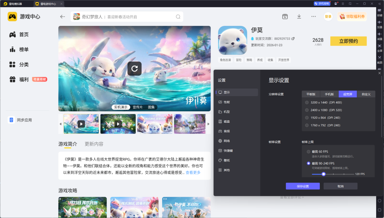The width and height of the screenshot is (384, 218).
Task: Click the Android home circle button
Action: [379, 201]
